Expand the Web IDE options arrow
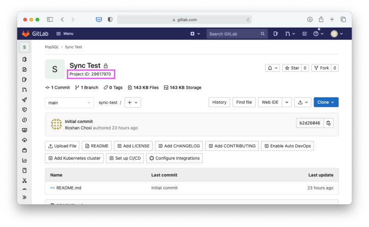The height and width of the screenshot is (227, 369). coord(287,102)
